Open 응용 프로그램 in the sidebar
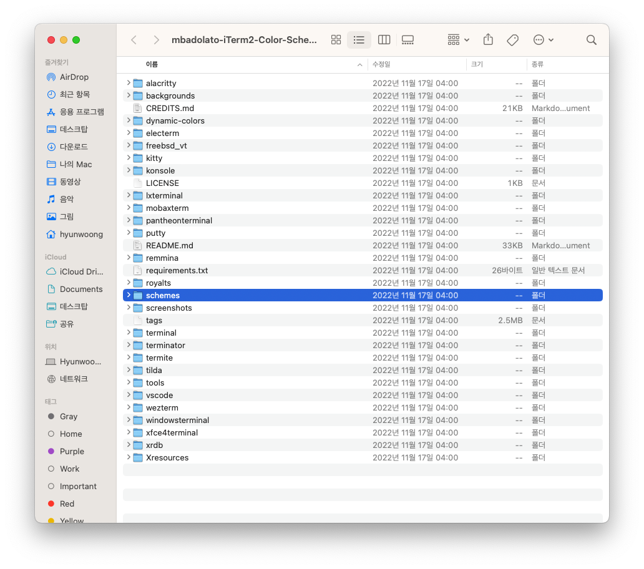The height and width of the screenshot is (569, 644). pyautogui.click(x=74, y=112)
